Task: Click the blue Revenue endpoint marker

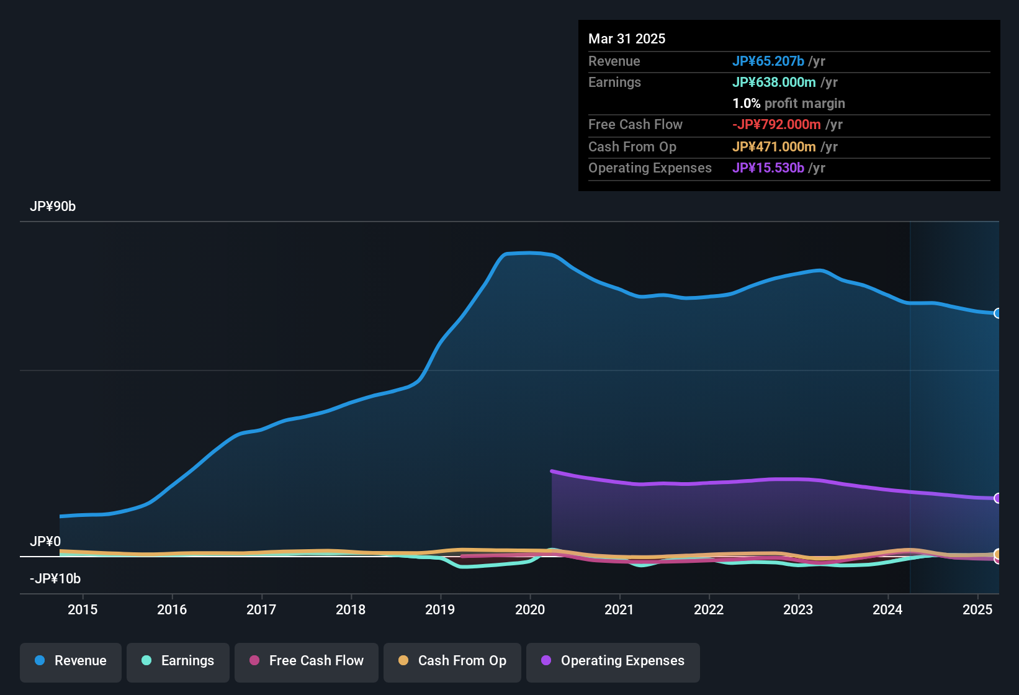Action: coord(998,313)
